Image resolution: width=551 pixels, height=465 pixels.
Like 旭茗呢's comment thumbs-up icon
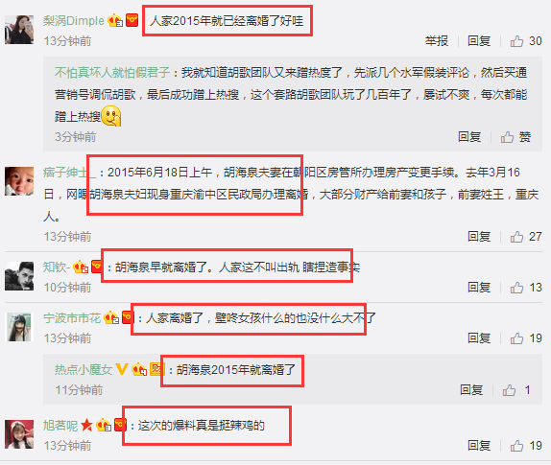[x=516, y=446]
